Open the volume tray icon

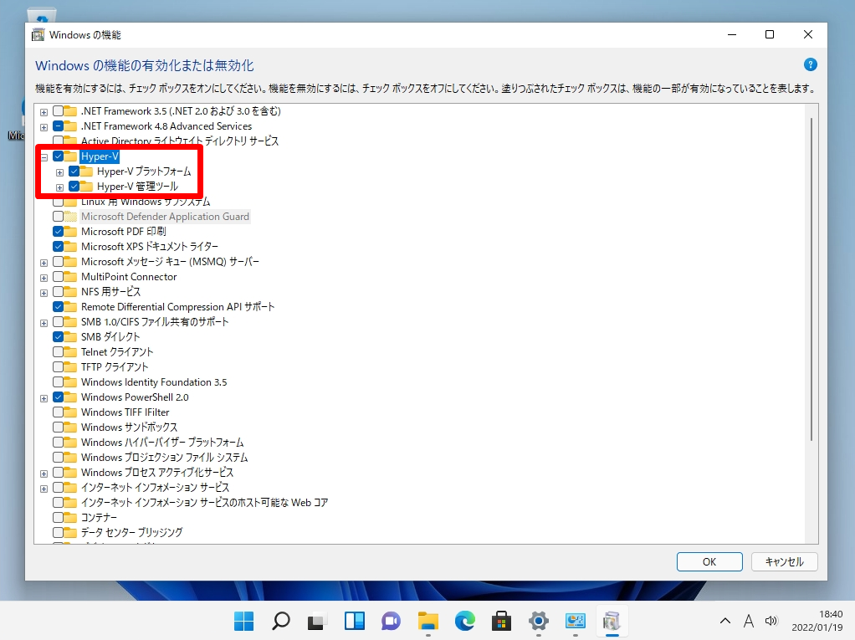771,621
